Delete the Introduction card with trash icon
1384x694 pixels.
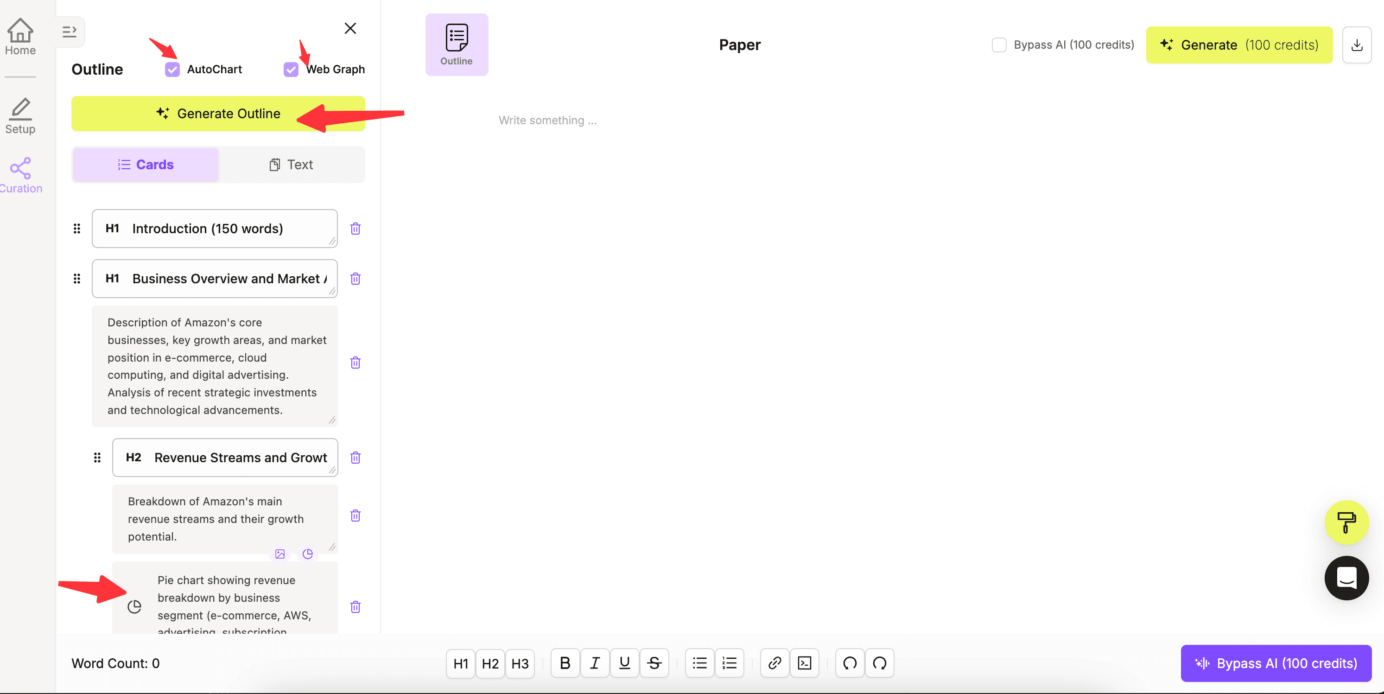355,229
